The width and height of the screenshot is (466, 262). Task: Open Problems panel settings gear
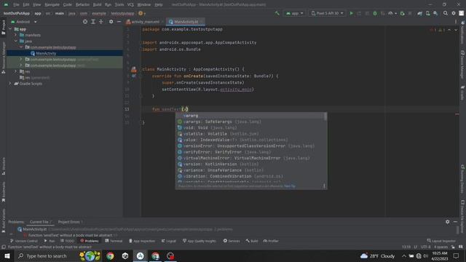tap(447, 221)
